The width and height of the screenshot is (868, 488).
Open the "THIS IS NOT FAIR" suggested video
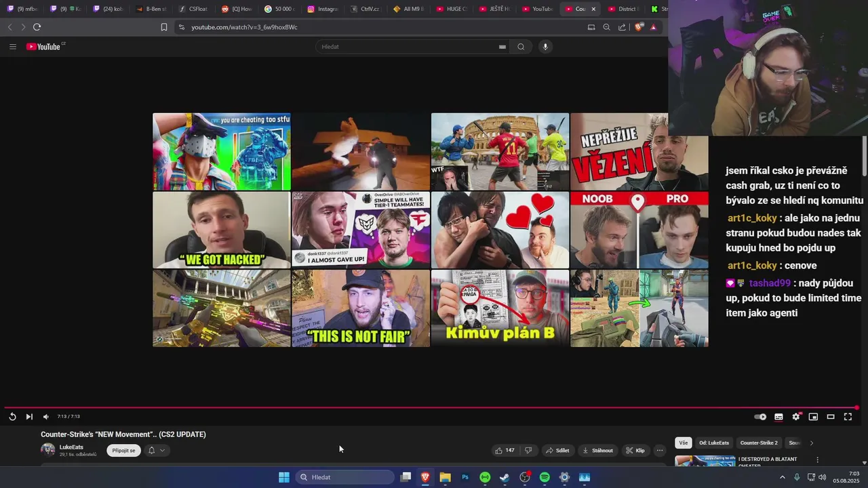point(361,308)
